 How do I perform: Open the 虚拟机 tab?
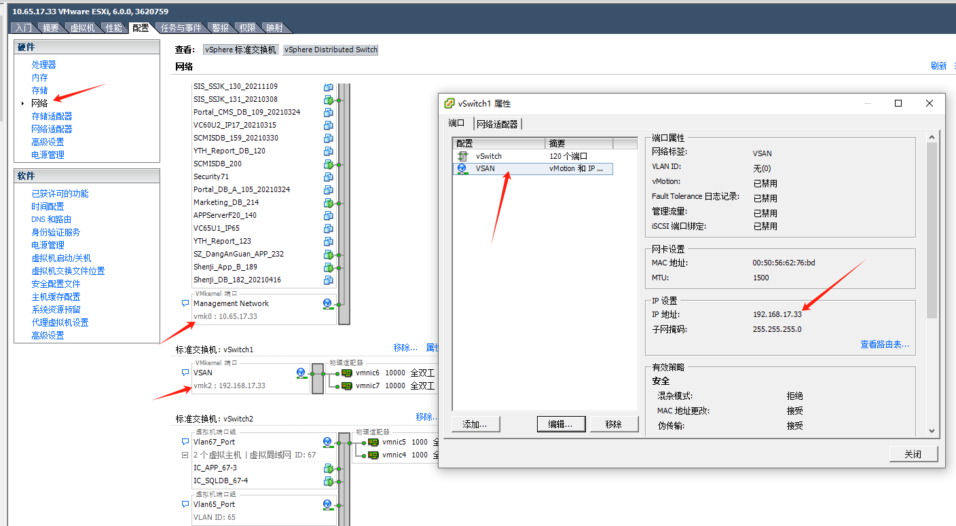point(82,28)
